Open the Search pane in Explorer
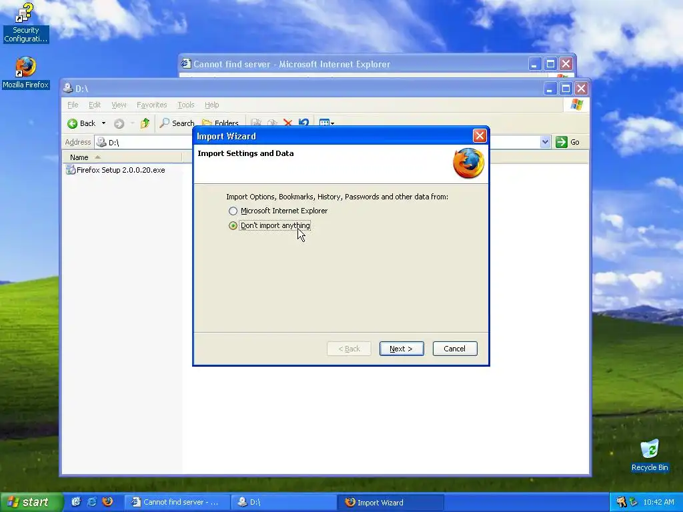The width and height of the screenshot is (683, 512). [x=177, y=123]
